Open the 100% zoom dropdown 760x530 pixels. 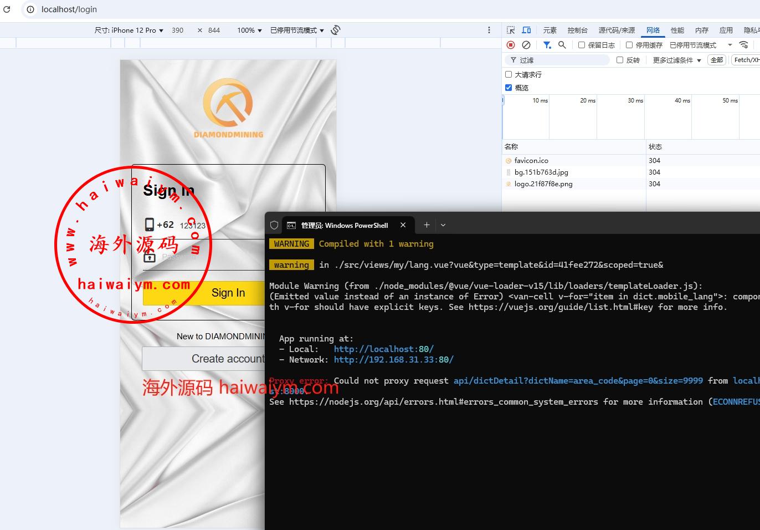249,30
